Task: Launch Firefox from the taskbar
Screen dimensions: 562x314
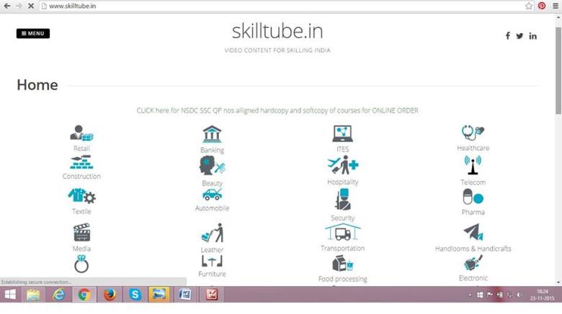Action: [110, 295]
